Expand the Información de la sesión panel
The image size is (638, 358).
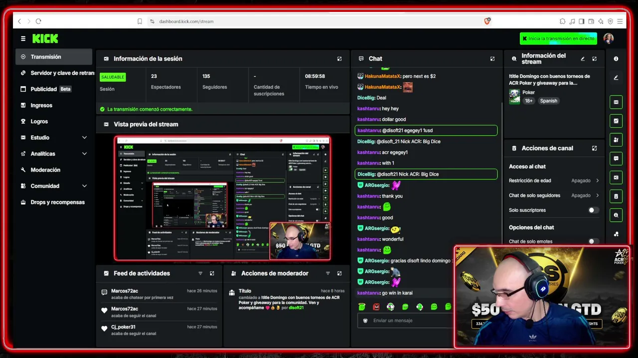[339, 59]
